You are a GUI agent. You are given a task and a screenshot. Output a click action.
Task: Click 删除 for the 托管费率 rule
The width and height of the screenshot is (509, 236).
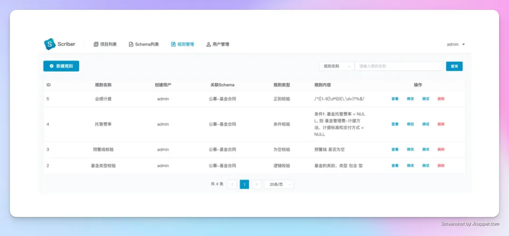coord(441,124)
